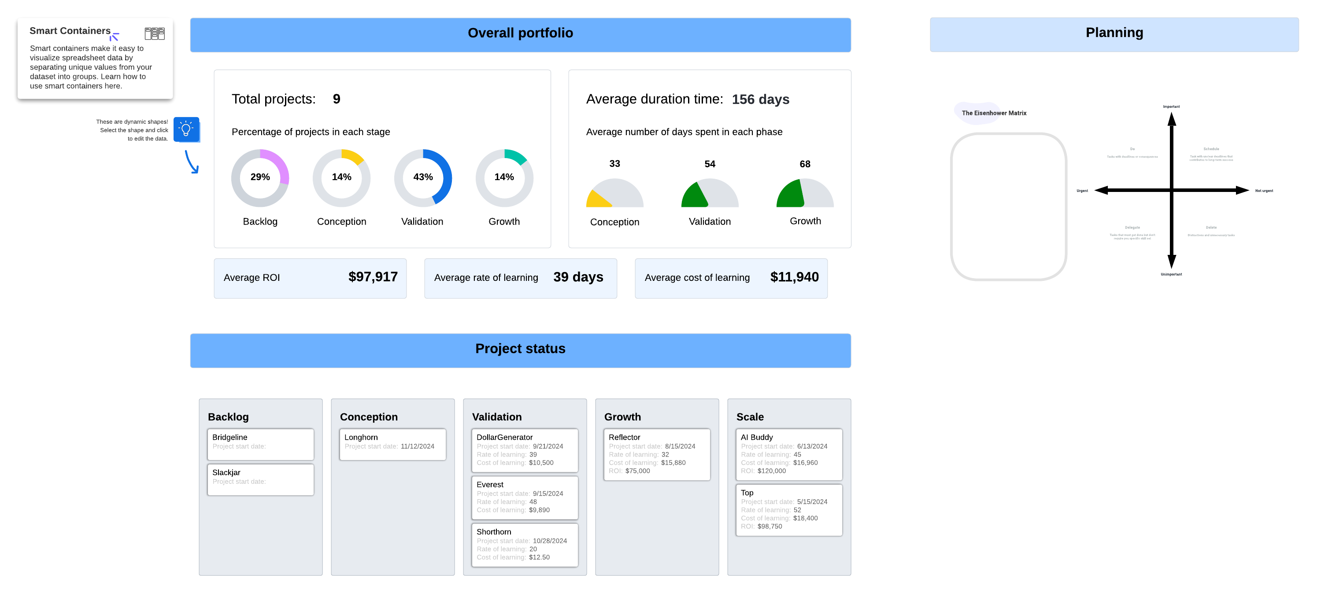The width and height of the screenshot is (1317, 593).
Task: Select the Growth 14% teal donut
Action: 504,177
